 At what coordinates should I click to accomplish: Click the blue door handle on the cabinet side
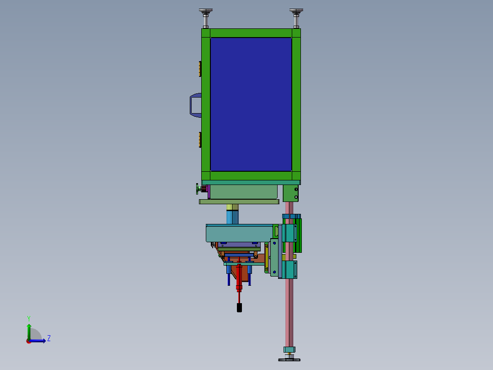[195, 105]
